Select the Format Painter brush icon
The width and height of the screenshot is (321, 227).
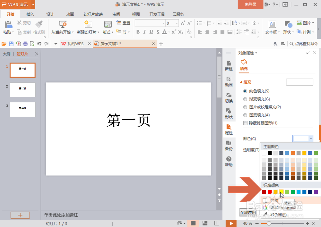pyautogui.click(x=39, y=24)
